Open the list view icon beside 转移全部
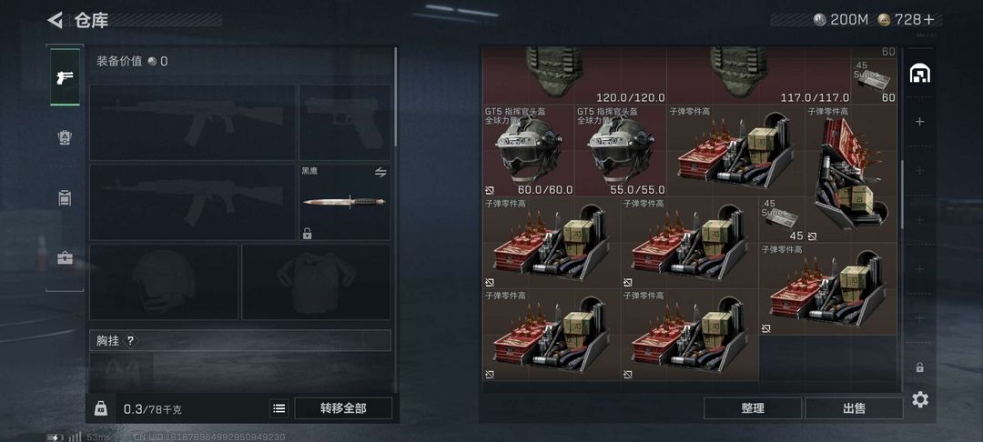983x442 pixels. (279, 408)
